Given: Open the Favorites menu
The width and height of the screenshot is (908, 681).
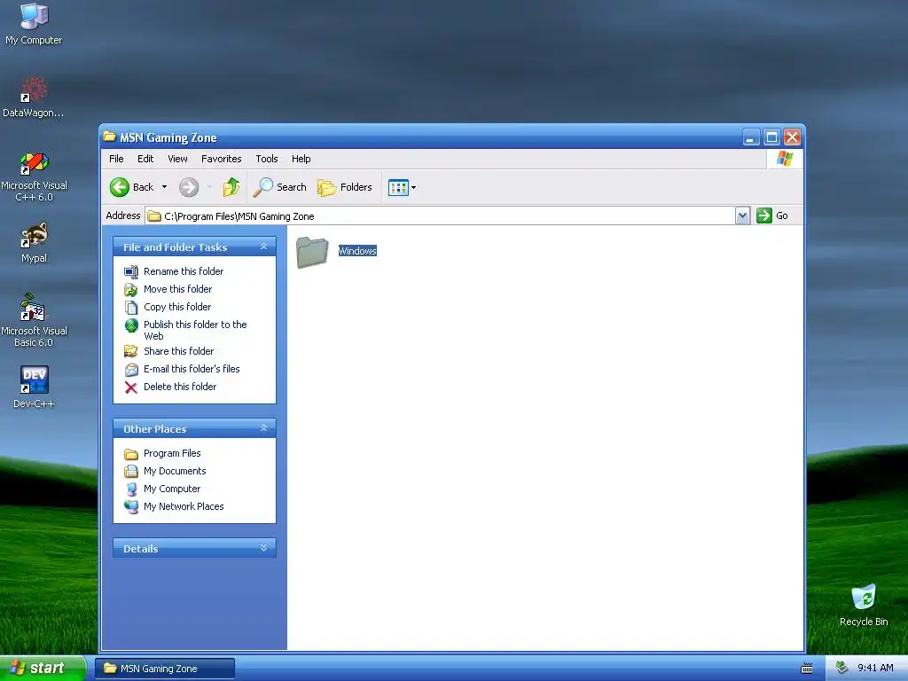Looking at the screenshot, I should (x=221, y=159).
